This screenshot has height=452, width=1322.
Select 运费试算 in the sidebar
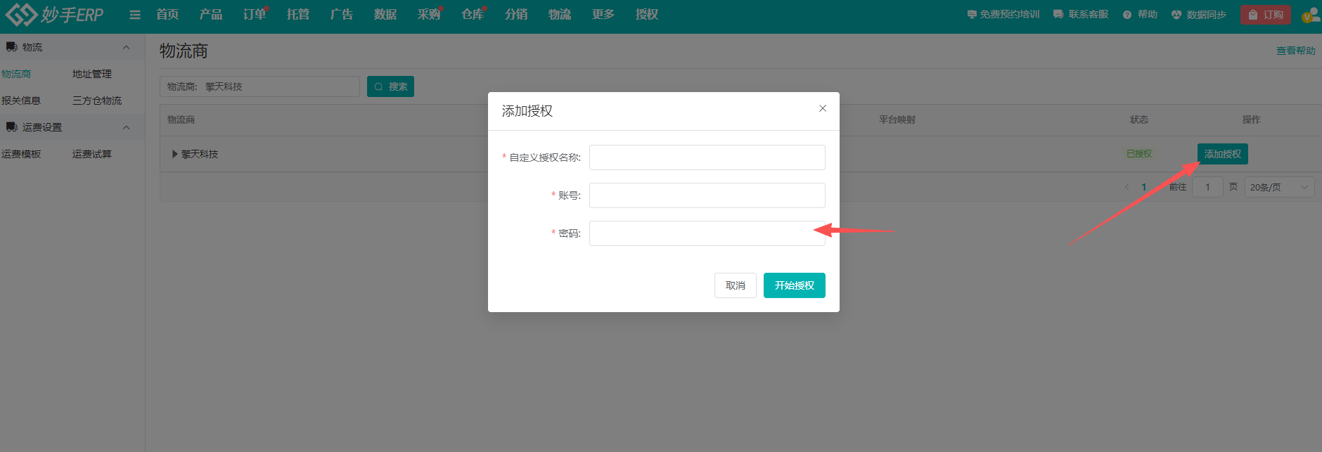92,154
